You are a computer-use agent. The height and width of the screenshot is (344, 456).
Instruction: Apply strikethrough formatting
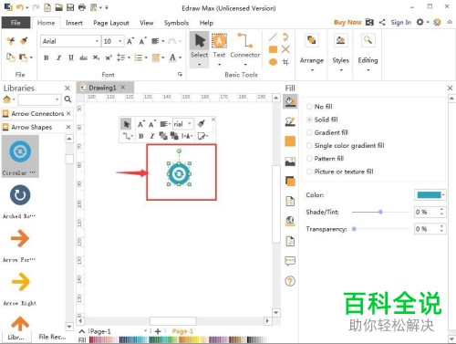(83, 57)
